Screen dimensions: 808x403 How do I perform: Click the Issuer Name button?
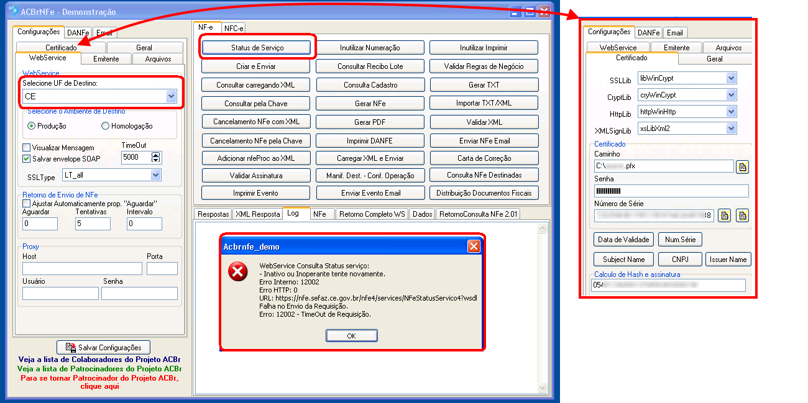tap(728, 259)
